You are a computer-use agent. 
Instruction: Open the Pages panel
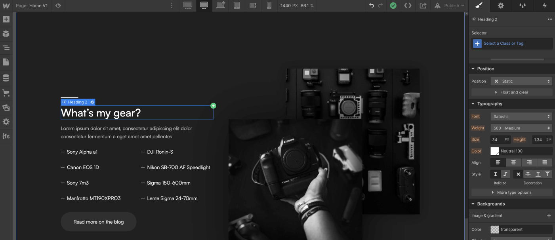pyautogui.click(x=6, y=62)
